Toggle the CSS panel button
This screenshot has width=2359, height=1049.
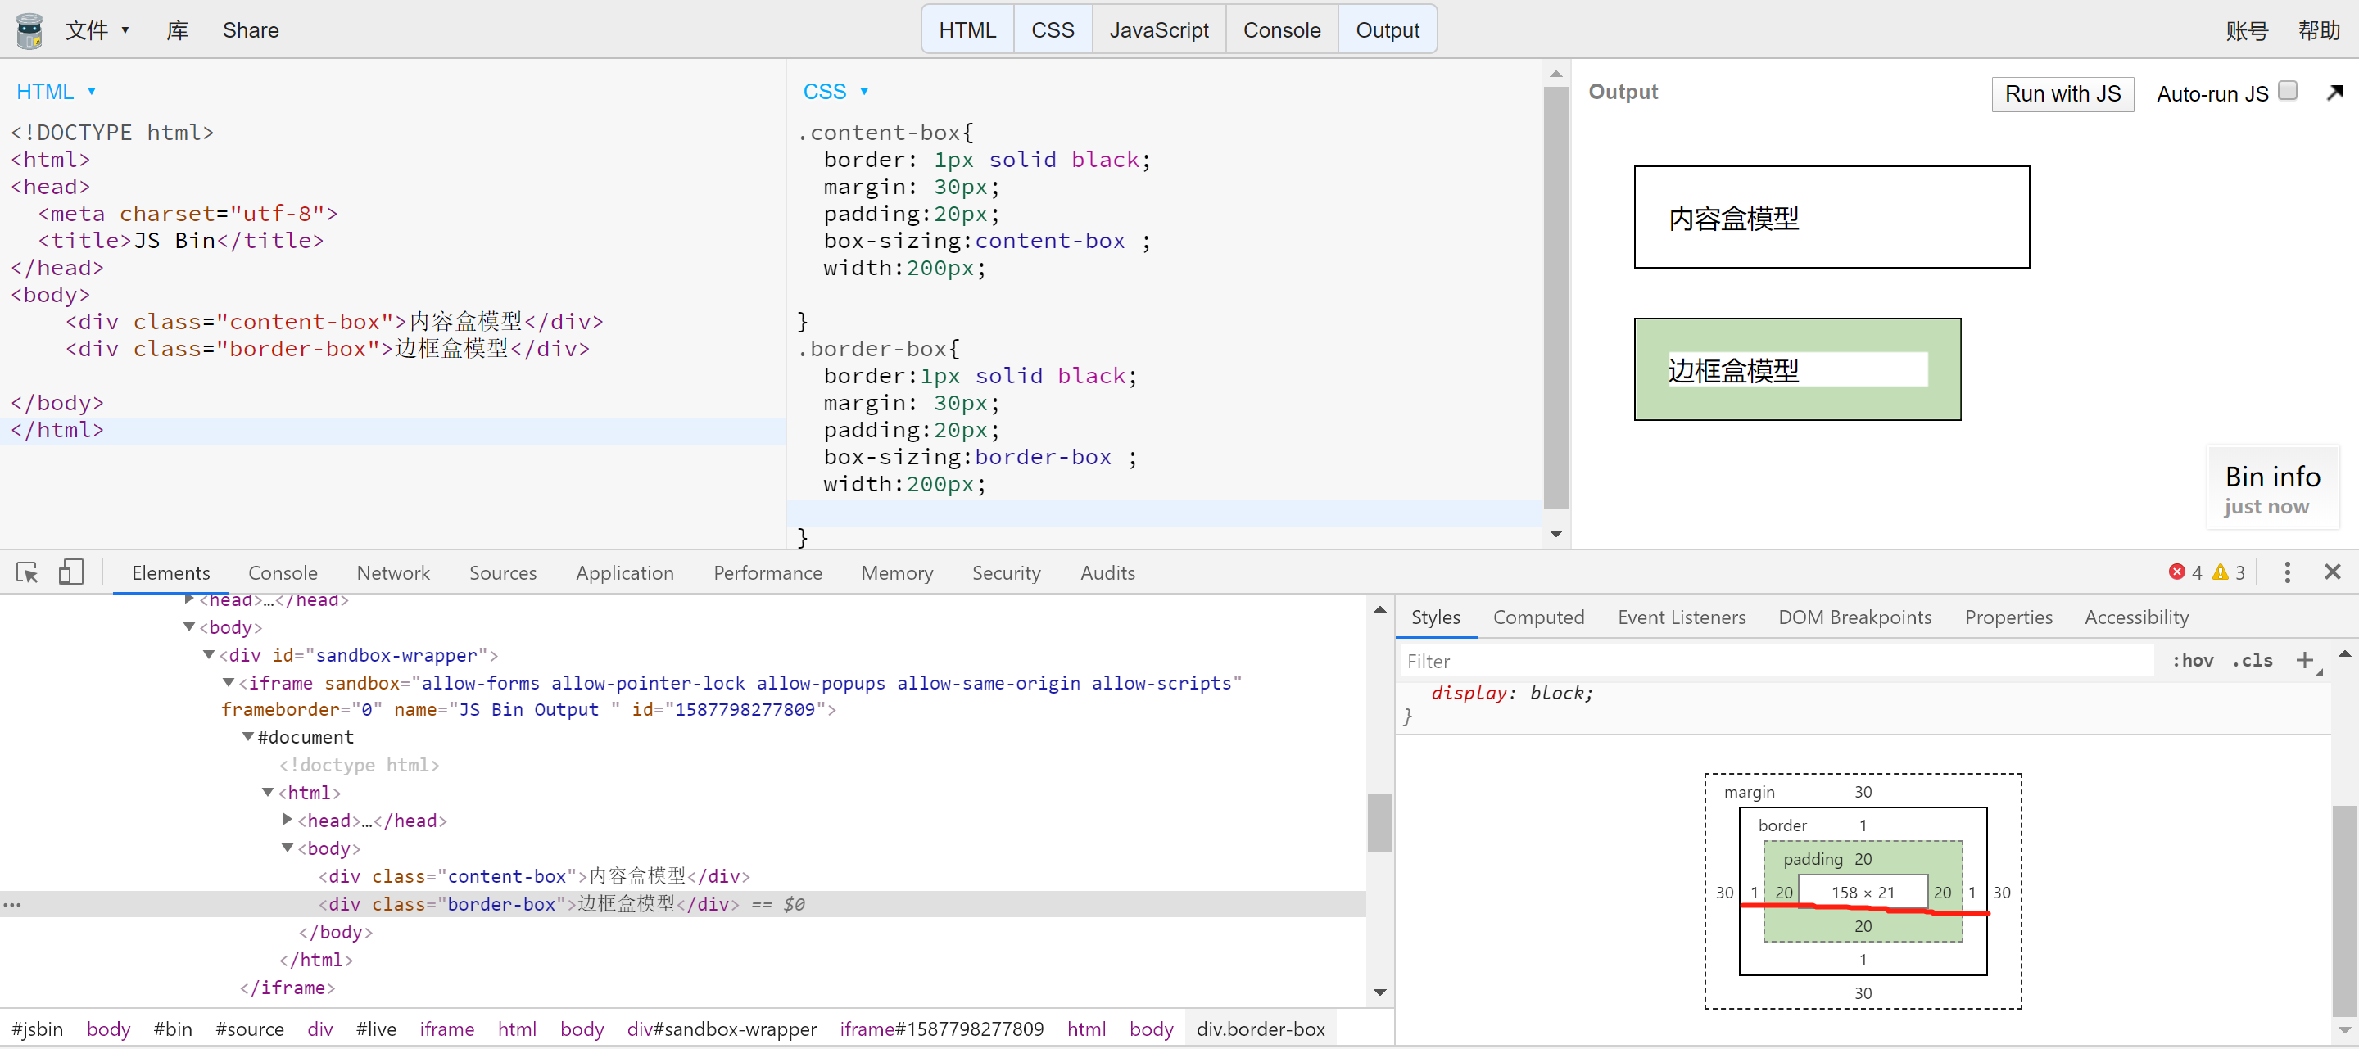coord(1053,30)
